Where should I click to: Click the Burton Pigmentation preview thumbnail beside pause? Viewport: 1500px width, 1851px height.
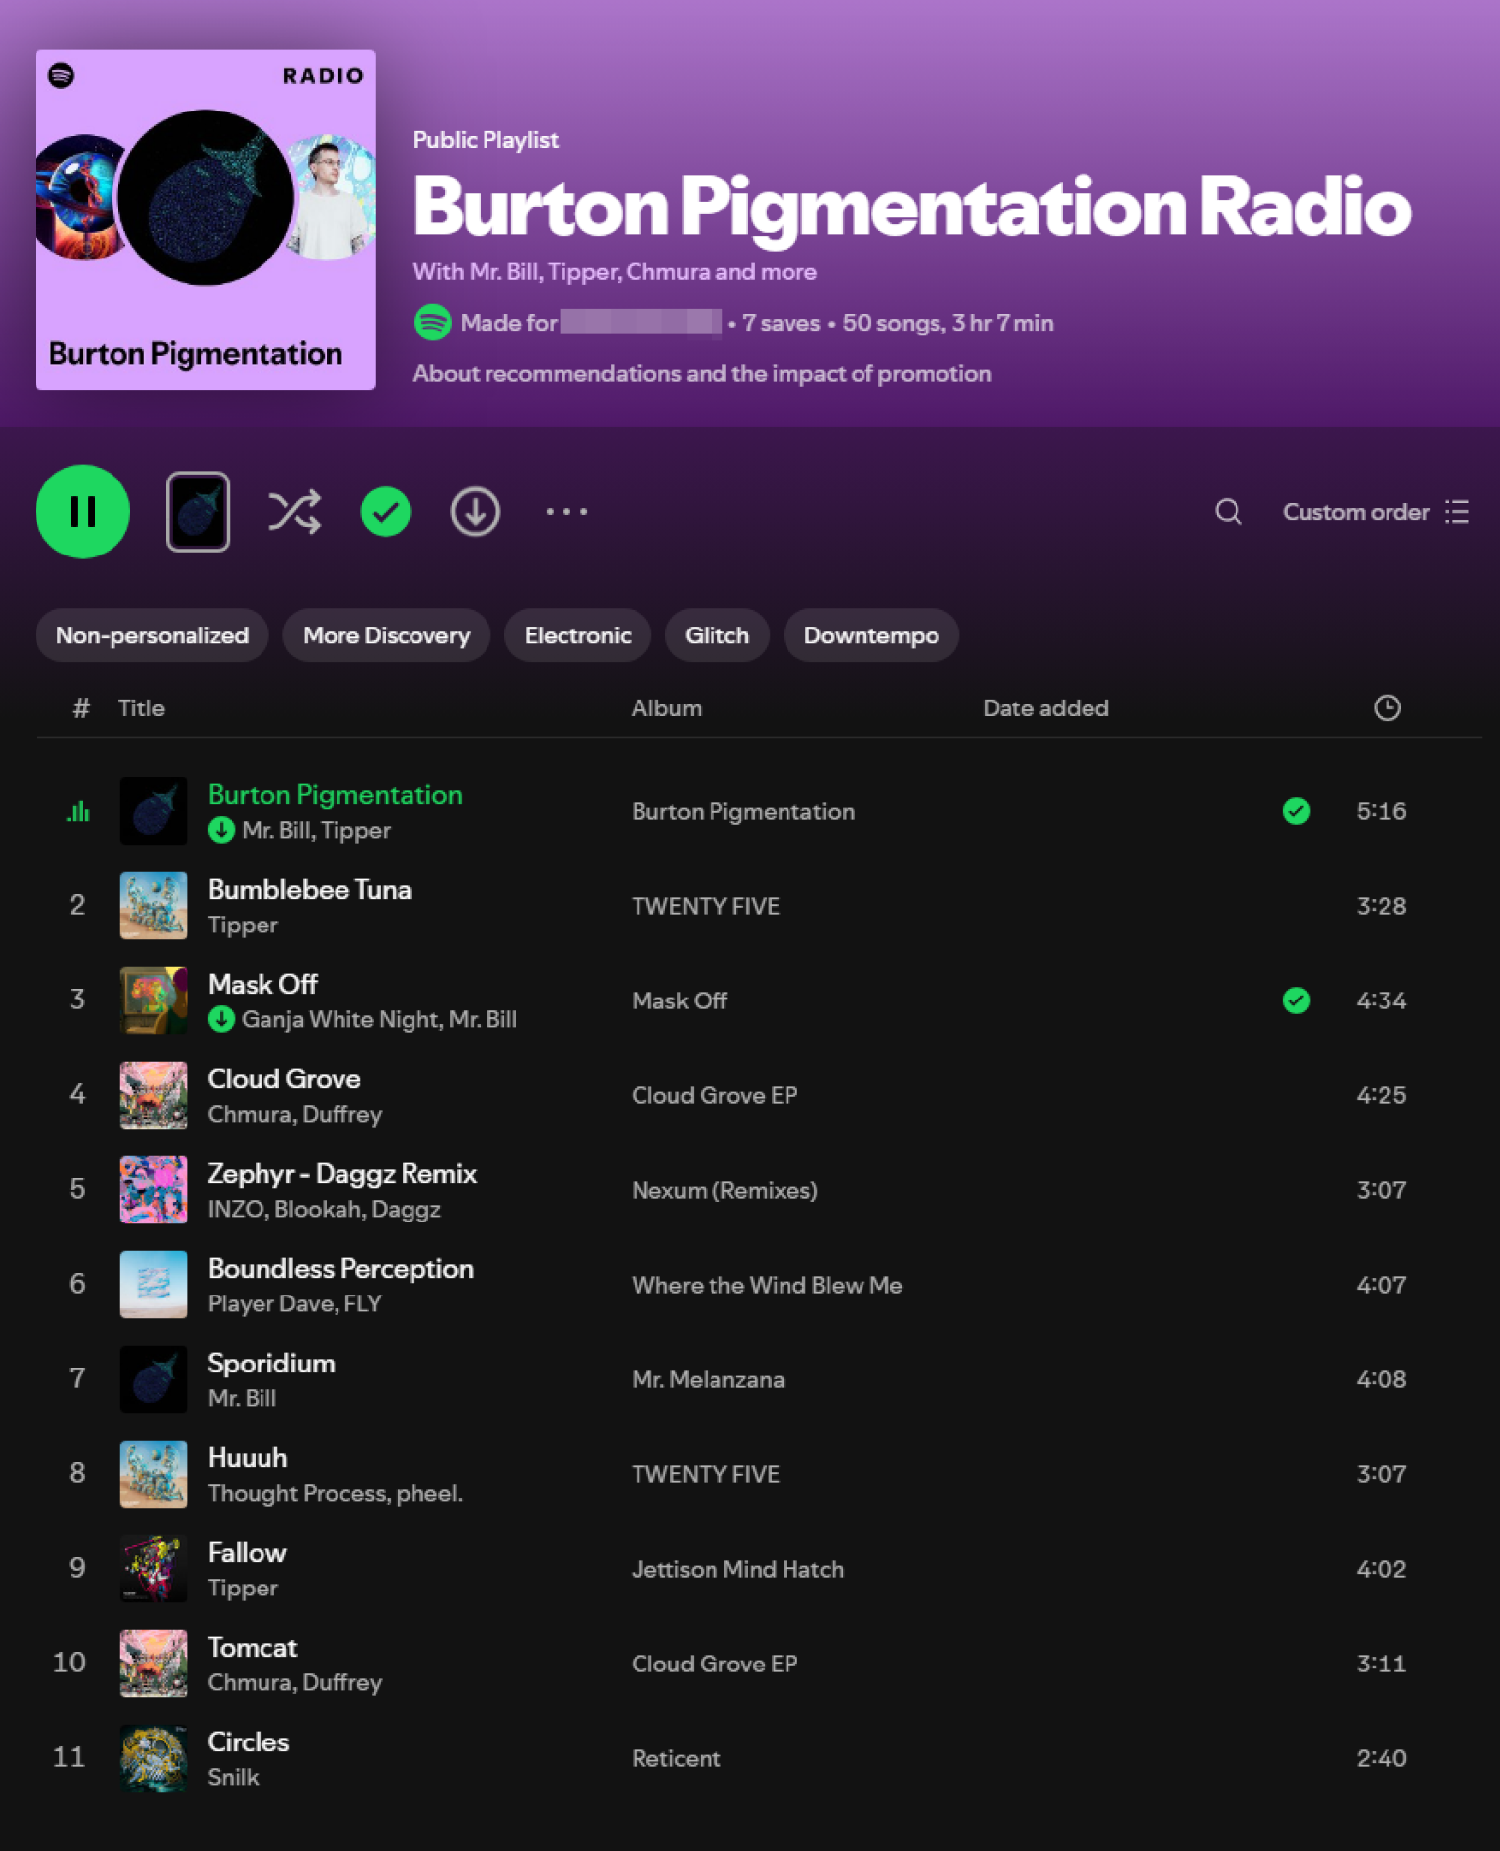coord(198,511)
